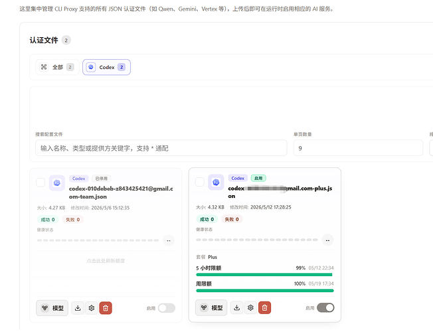
Task: Click the green 启用 status badge
Action: 258,178
